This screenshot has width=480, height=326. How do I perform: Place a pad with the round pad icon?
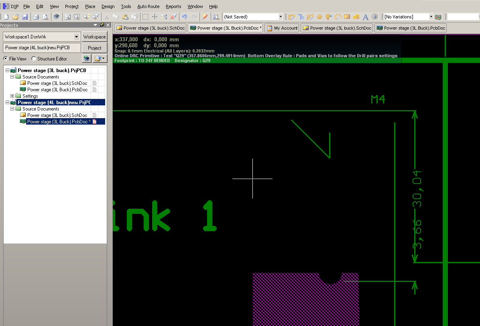coord(319,17)
